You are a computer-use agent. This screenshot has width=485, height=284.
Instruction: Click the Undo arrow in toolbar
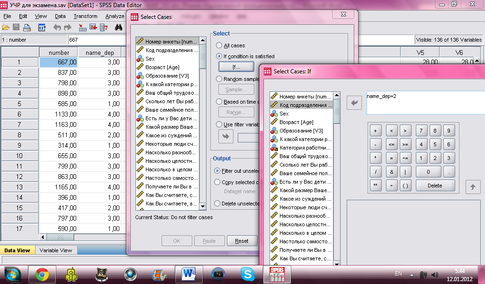(x=57, y=27)
